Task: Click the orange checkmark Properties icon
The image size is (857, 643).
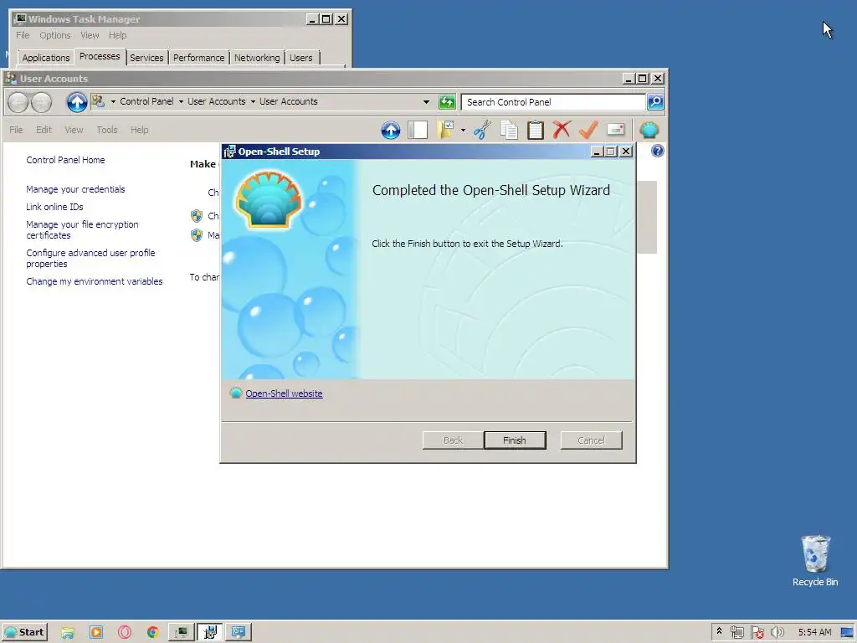Action: 588,130
